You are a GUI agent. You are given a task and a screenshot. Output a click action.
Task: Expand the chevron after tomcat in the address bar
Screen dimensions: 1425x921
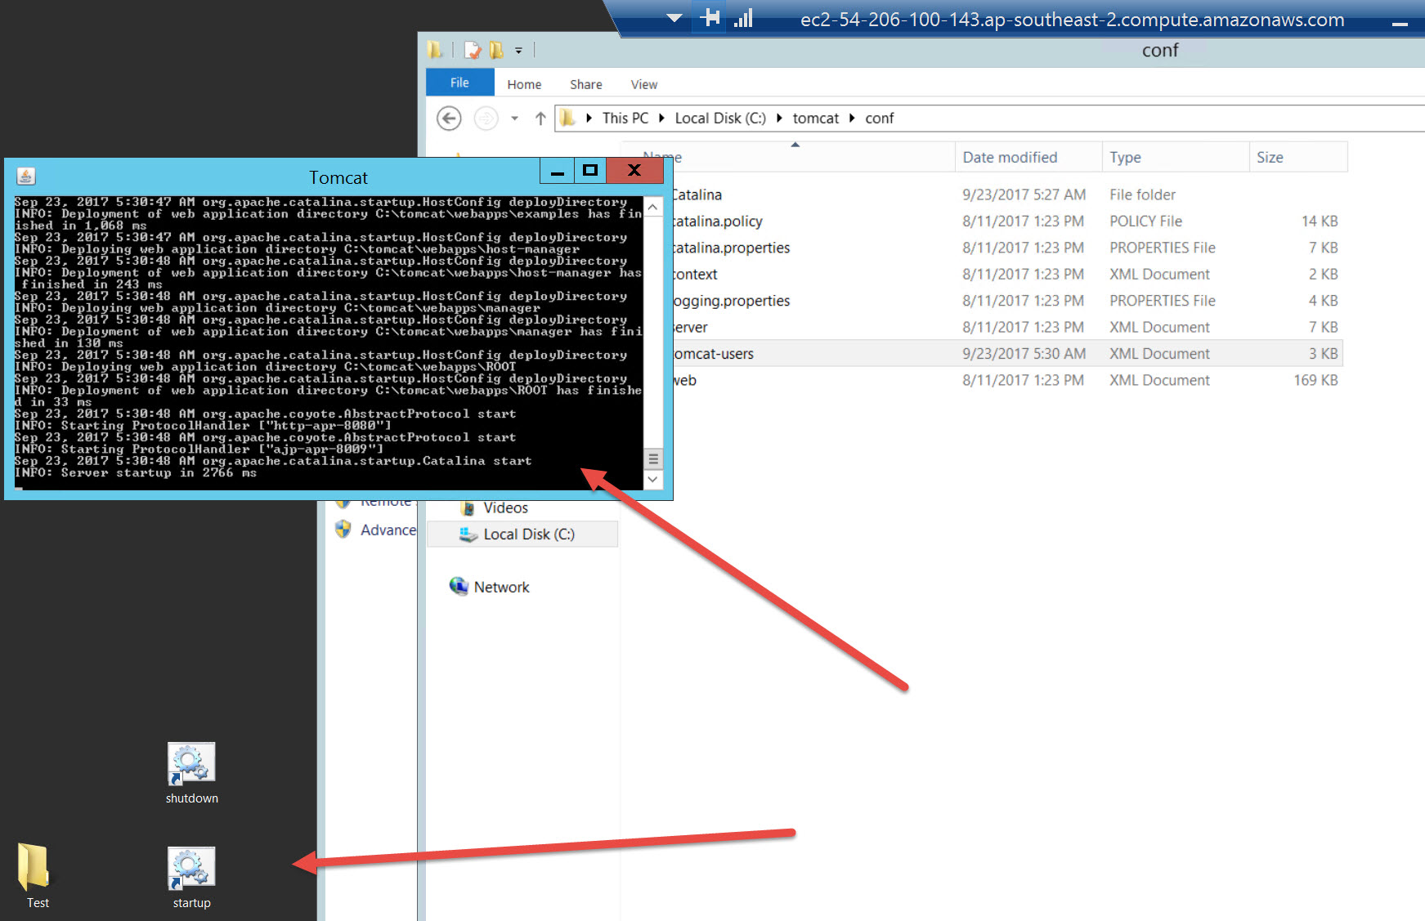pos(852,118)
